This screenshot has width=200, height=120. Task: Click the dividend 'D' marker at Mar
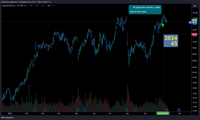pyautogui.click(x=45, y=110)
